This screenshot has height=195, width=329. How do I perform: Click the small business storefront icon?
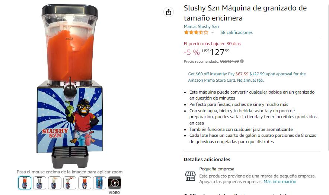coord(190,176)
